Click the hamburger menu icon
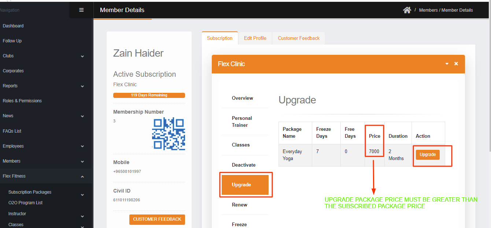This screenshot has height=228, width=491. 81,10
